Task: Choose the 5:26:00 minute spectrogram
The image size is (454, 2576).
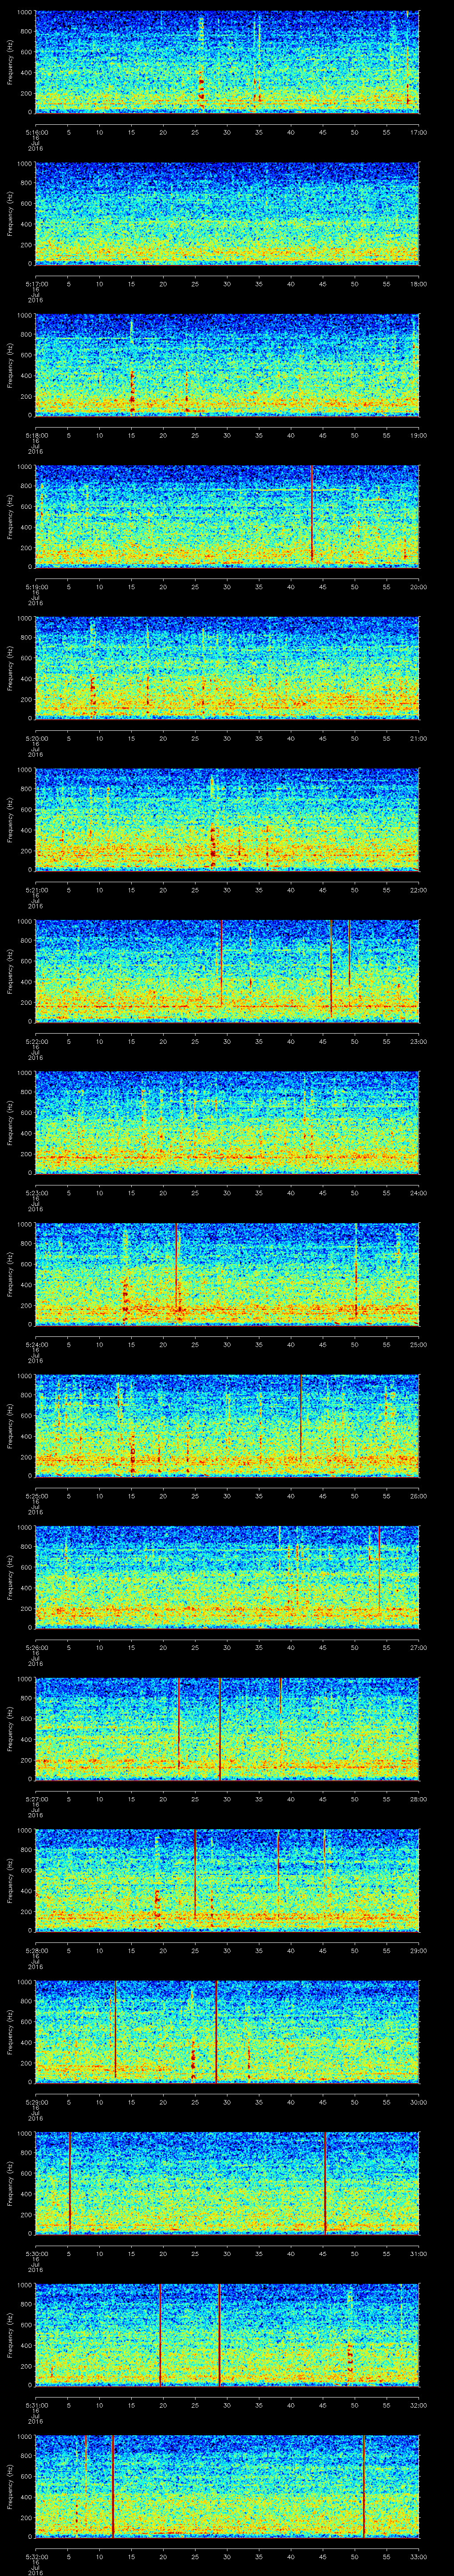Action: [x=227, y=1576]
